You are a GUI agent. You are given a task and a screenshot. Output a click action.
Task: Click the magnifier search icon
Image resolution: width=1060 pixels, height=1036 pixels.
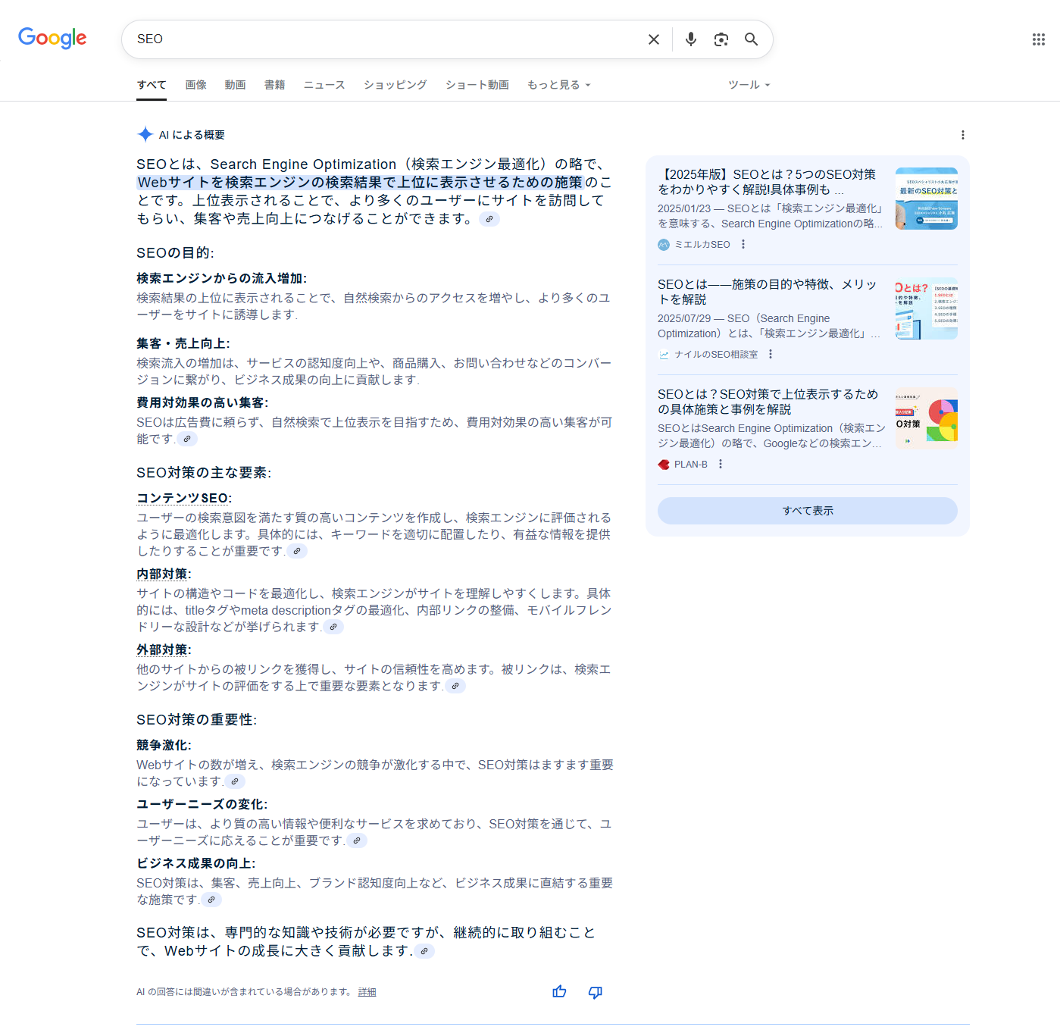751,39
